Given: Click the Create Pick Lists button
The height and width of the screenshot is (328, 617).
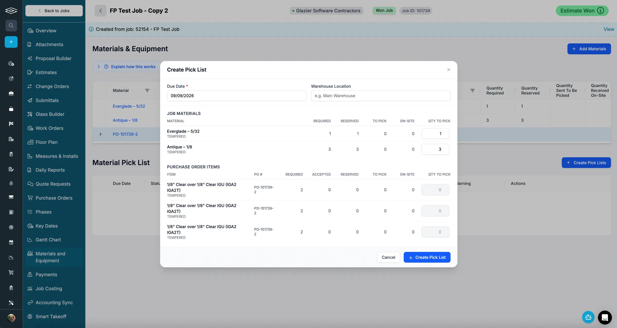Looking at the screenshot, I should click(x=586, y=163).
